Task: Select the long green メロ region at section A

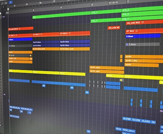Action: point(61,15)
